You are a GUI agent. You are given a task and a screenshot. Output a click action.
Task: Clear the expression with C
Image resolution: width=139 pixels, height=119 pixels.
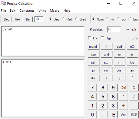[x=134, y=88]
